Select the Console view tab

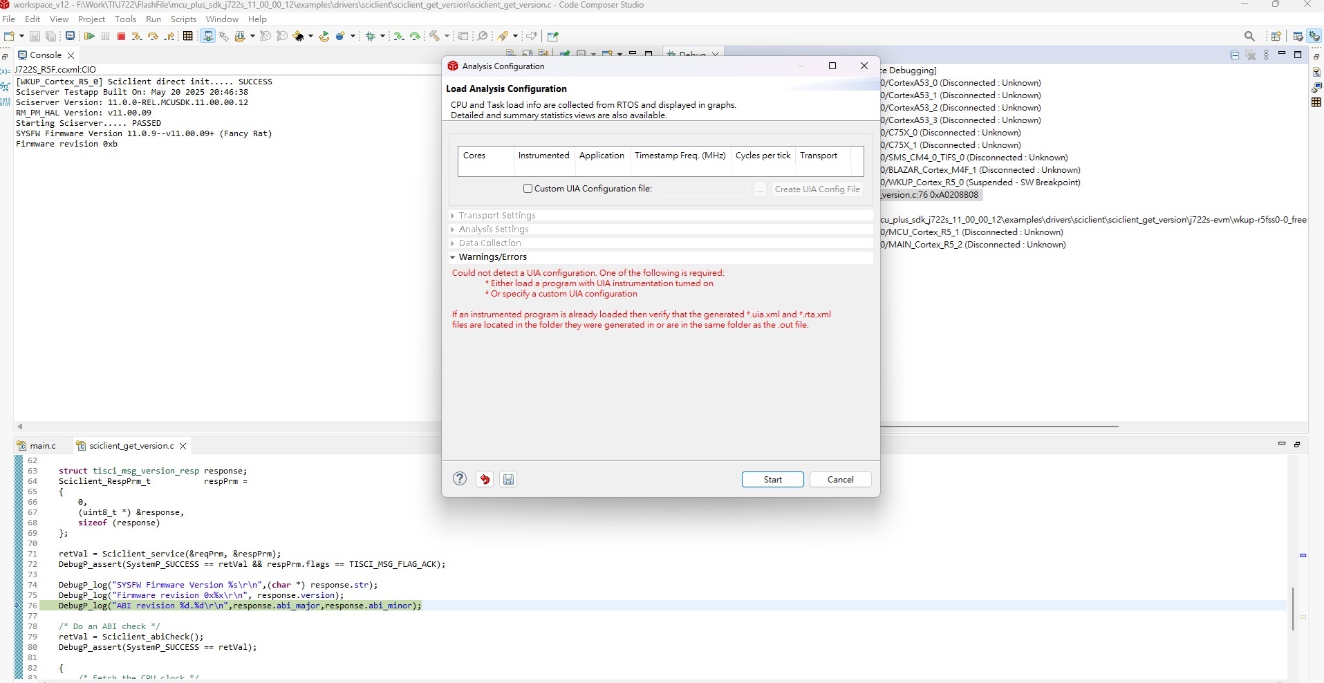click(46, 55)
